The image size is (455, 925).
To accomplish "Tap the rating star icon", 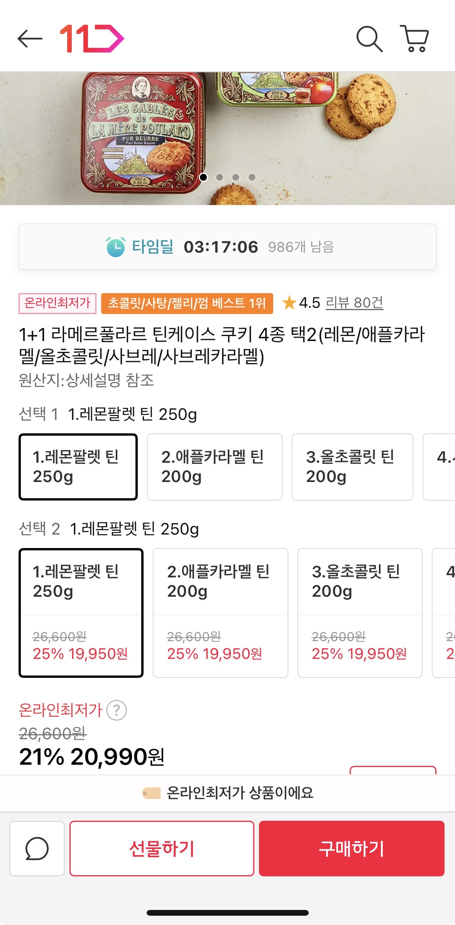I will tap(289, 303).
